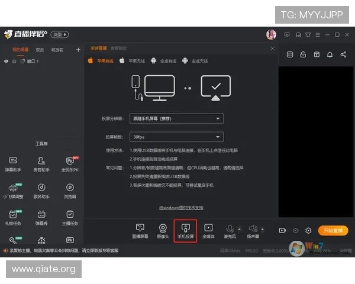Click the save disk icon in title bar

298,35
